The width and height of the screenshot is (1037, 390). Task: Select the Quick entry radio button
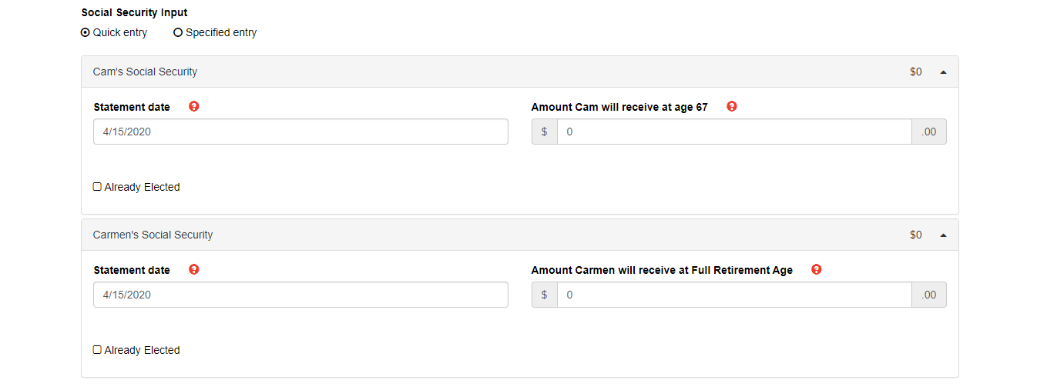(86, 32)
